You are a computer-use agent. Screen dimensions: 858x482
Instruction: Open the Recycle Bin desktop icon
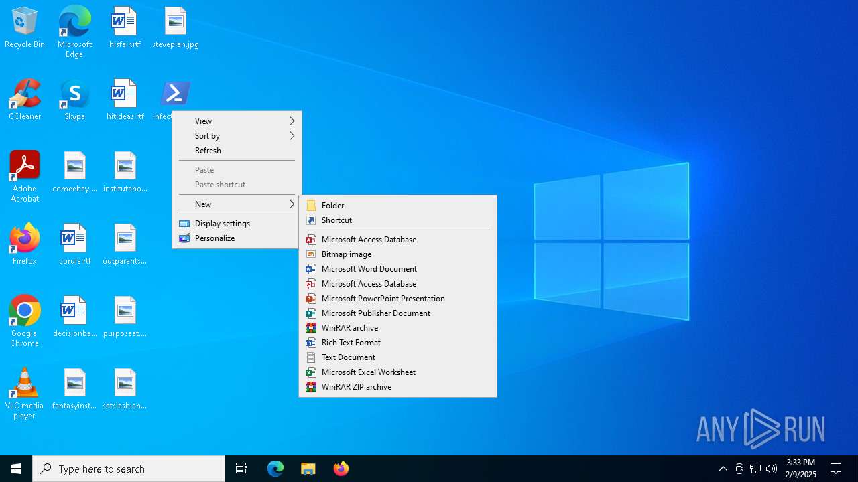(25, 28)
